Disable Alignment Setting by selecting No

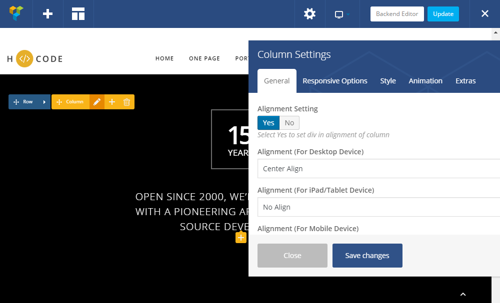[x=289, y=122]
